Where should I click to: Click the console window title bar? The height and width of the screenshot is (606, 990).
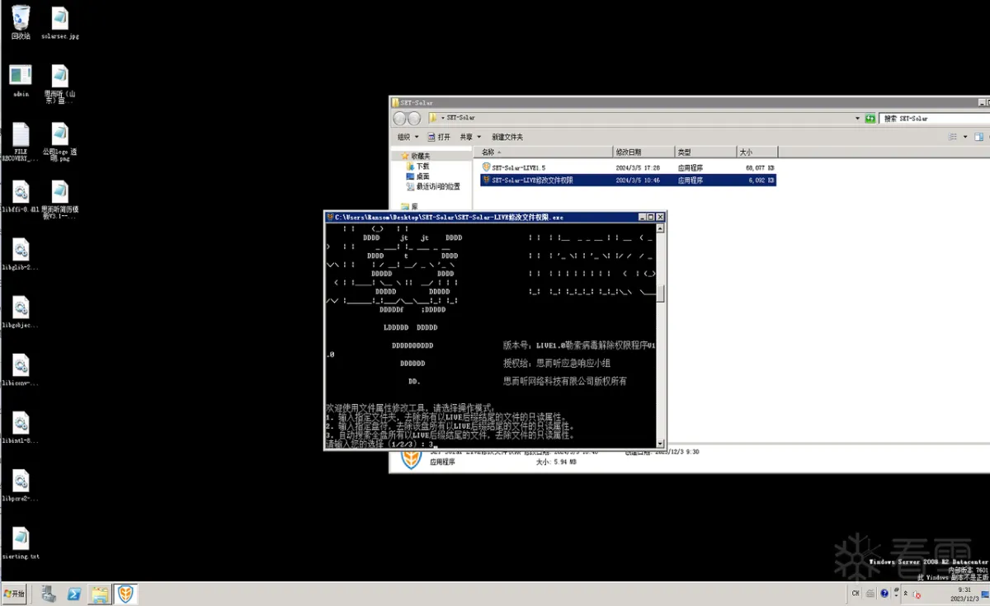[483, 217]
